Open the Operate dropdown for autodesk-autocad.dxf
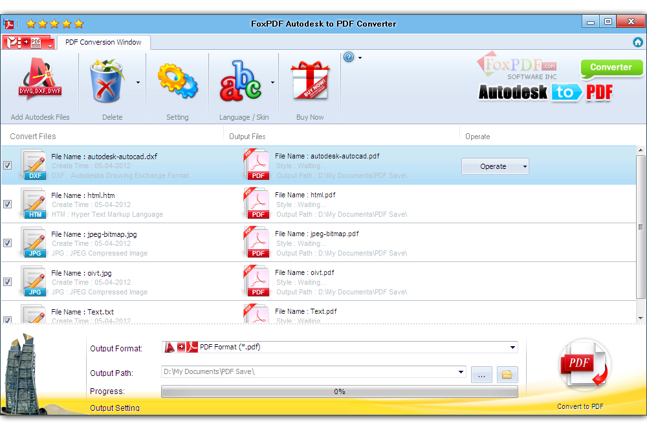This screenshot has width=647, height=429. pos(495,166)
